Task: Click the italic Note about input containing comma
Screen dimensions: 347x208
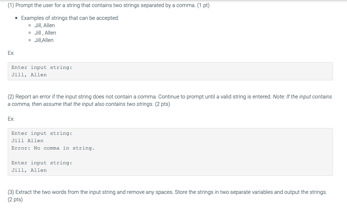Action: point(170,100)
